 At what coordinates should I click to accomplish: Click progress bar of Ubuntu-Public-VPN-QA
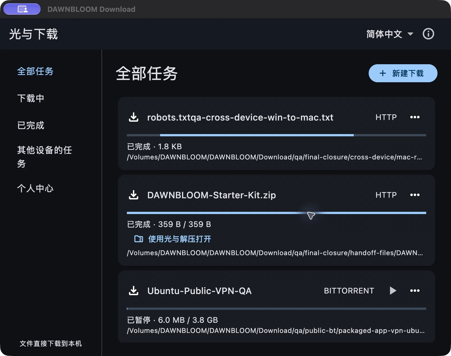pyautogui.click(x=276, y=309)
